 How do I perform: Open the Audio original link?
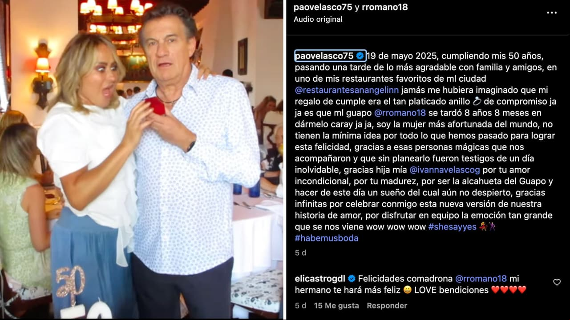tap(318, 20)
